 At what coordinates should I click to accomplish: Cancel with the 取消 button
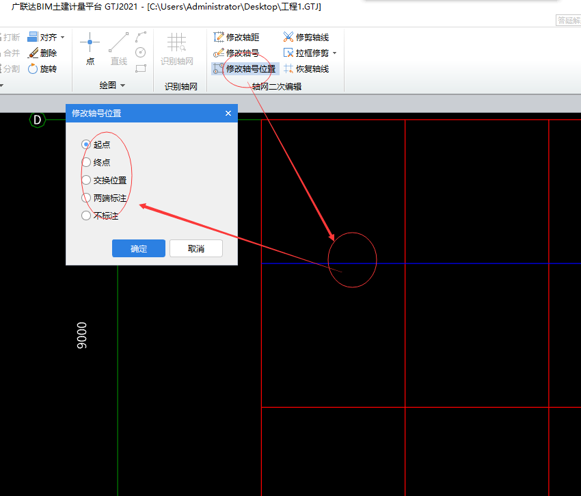point(196,248)
